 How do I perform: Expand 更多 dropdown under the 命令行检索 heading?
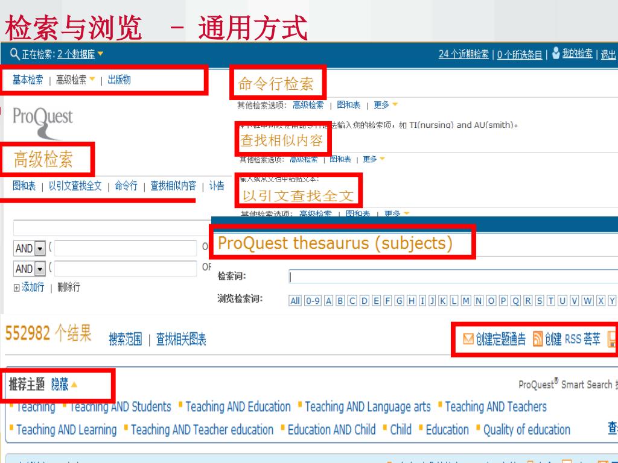(386, 105)
